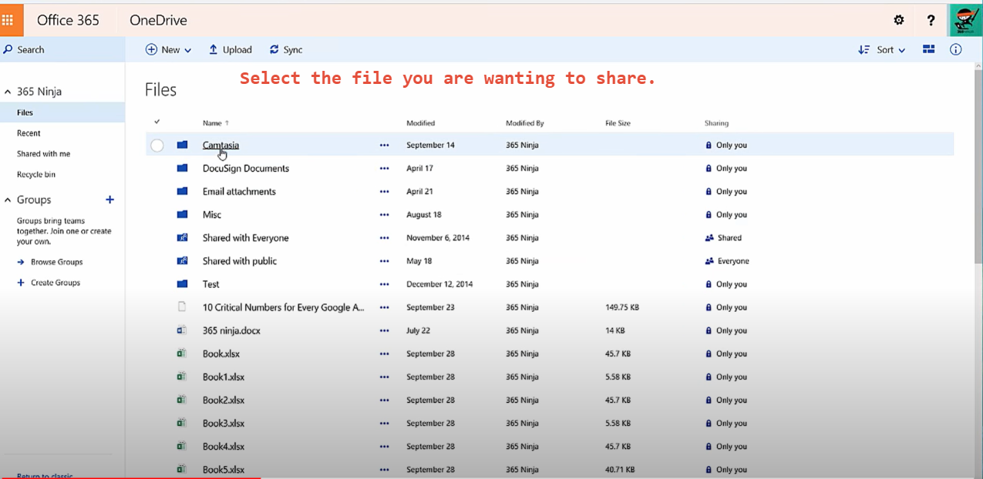983x479 pixels.
Task: Collapse the Groups section
Action: (8, 199)
